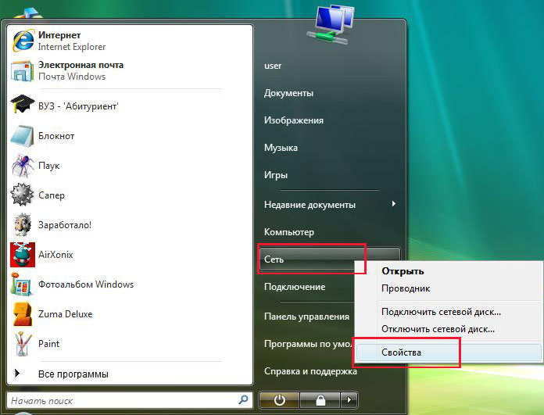Select Открыть in the context menu
The height and width of the screenshot is (415, 544).
[403, 271]
